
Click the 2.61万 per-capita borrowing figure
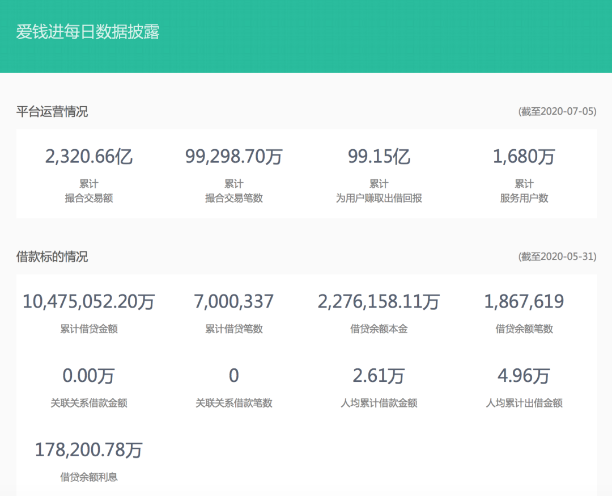coord(379,376)
